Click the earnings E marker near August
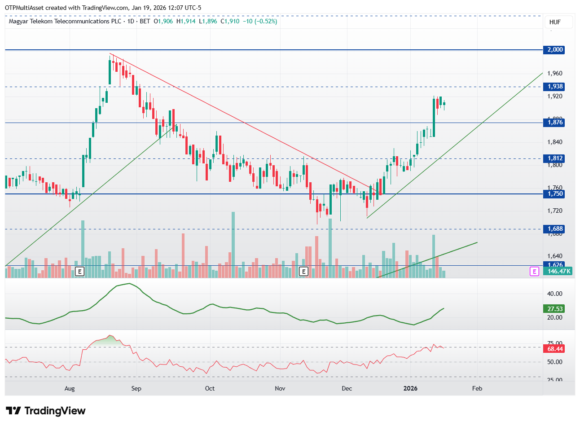The image size is (580, 426). pyautogui.click(x=79, y=271)
